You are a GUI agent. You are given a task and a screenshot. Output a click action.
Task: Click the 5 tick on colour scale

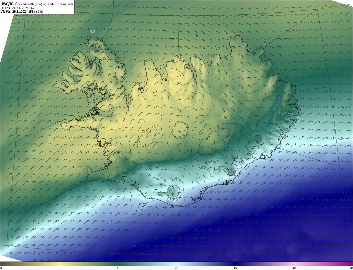point(118,268)
